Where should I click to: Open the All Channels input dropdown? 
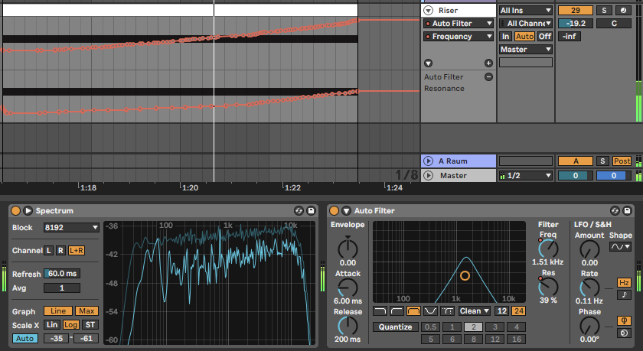pyautogui.click(x=525, y=24)
